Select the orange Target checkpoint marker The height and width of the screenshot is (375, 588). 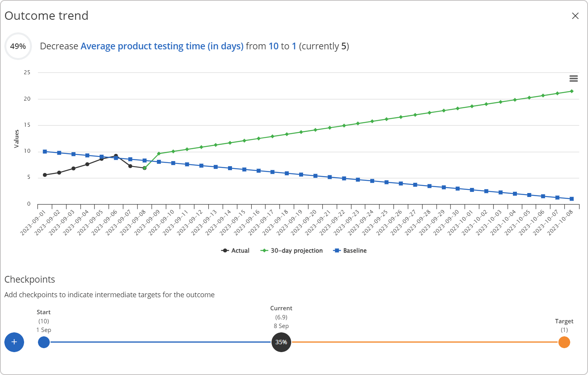pyautogui.click(x=564, y=342)
